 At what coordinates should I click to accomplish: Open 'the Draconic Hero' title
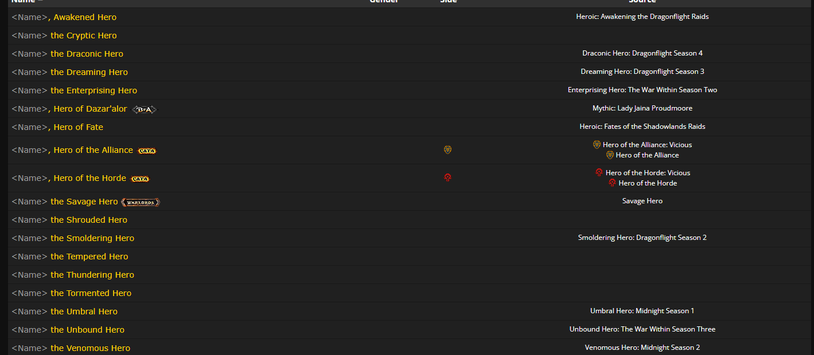(87, 54)
